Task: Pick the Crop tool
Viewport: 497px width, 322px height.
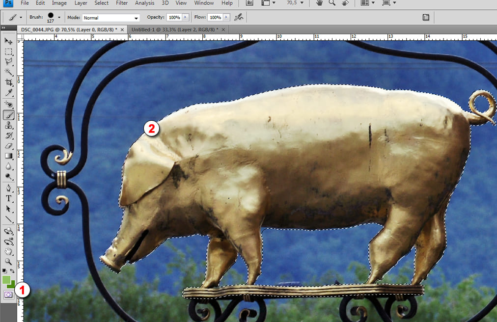Action: click(8, 82)
